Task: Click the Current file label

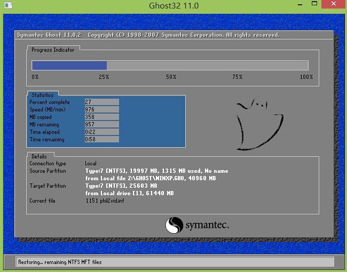Action: pyautogui.click(x=43, y=201)
